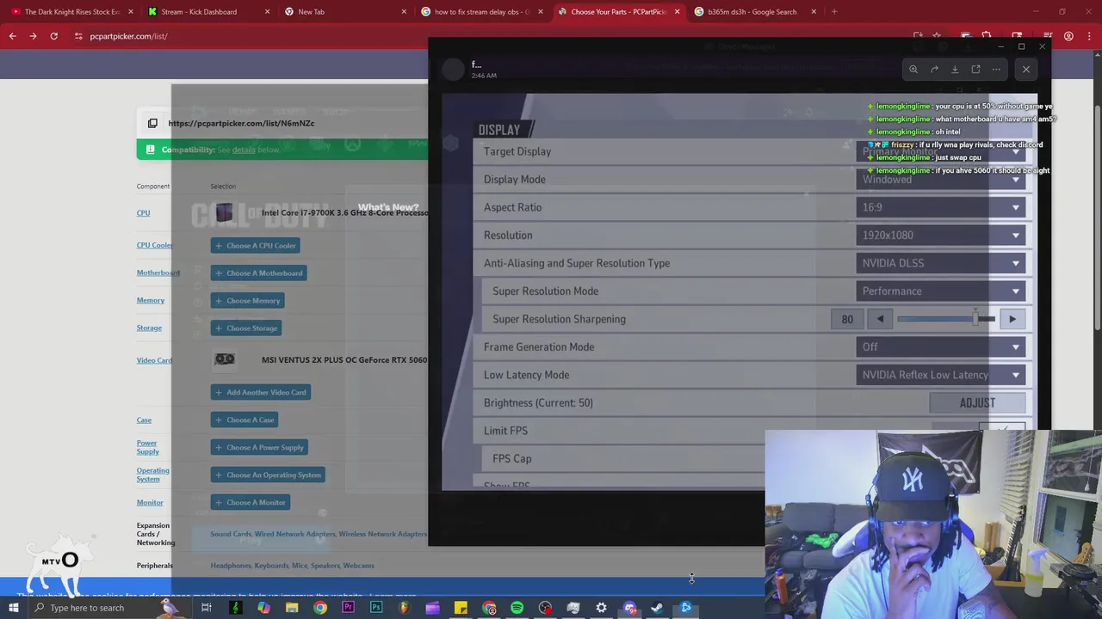The width and height of the screenshot is (1102, 619).
Task: Close the Choose Your Parts PCPartPicker tab
Action: coord(677,12)
